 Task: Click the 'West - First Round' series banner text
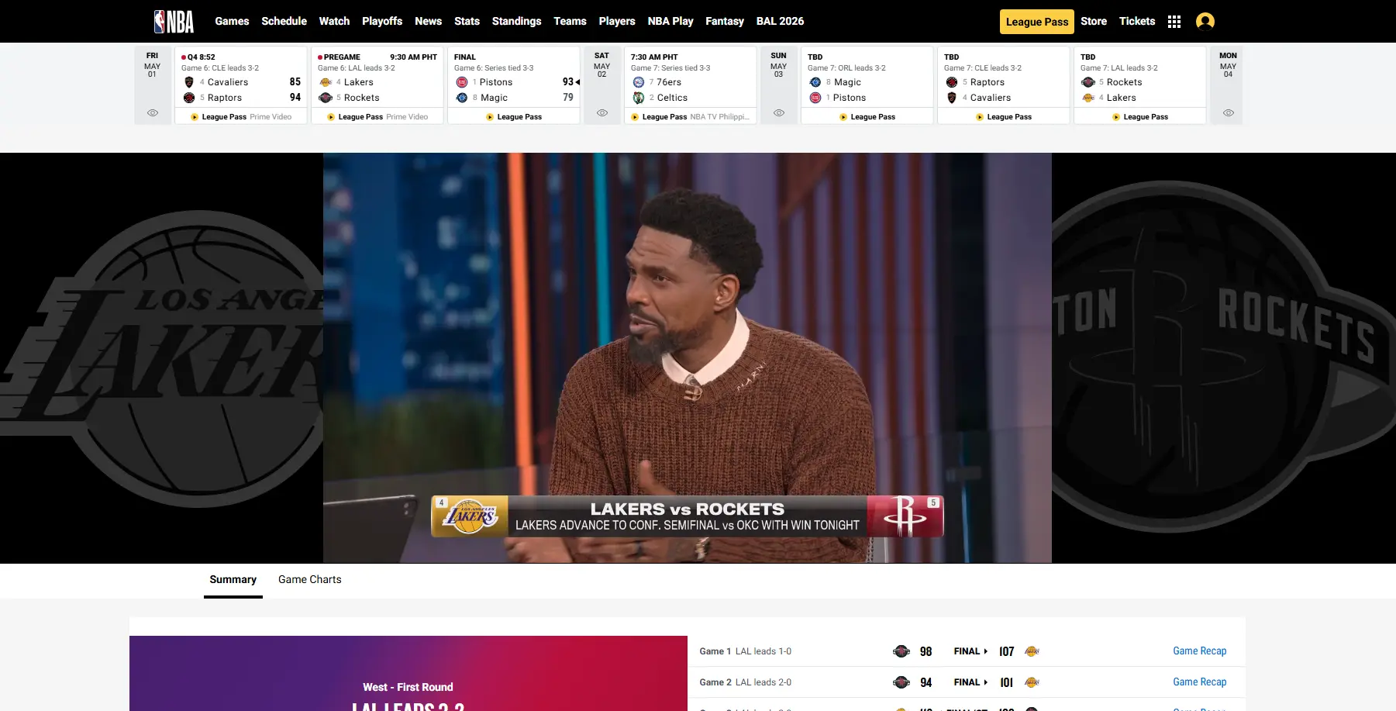pos(408,687)
